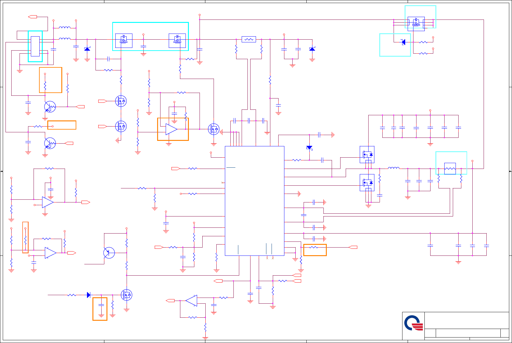The height and width of the screenshot is (343, 512).
Task: Select the left-pointing buffer op-amp at the bottom
Action: pyautogui.click(x=191, y=301)
